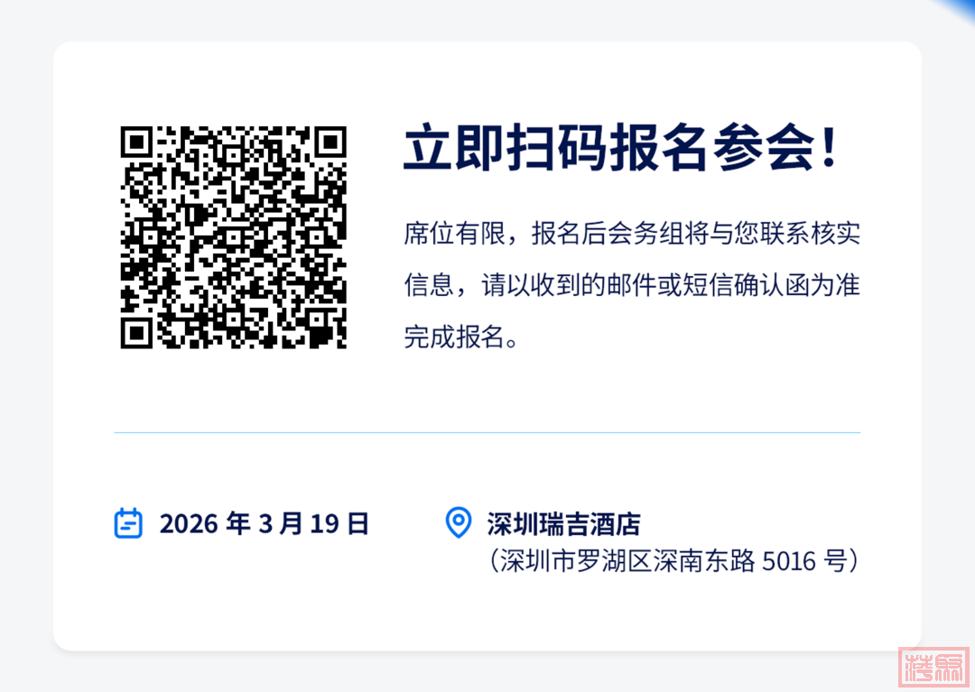The width and height of the screenshot is (975, 692).
Task: Click the paragraph line starting with 席位有限
Action: click(x=632, y=234)
